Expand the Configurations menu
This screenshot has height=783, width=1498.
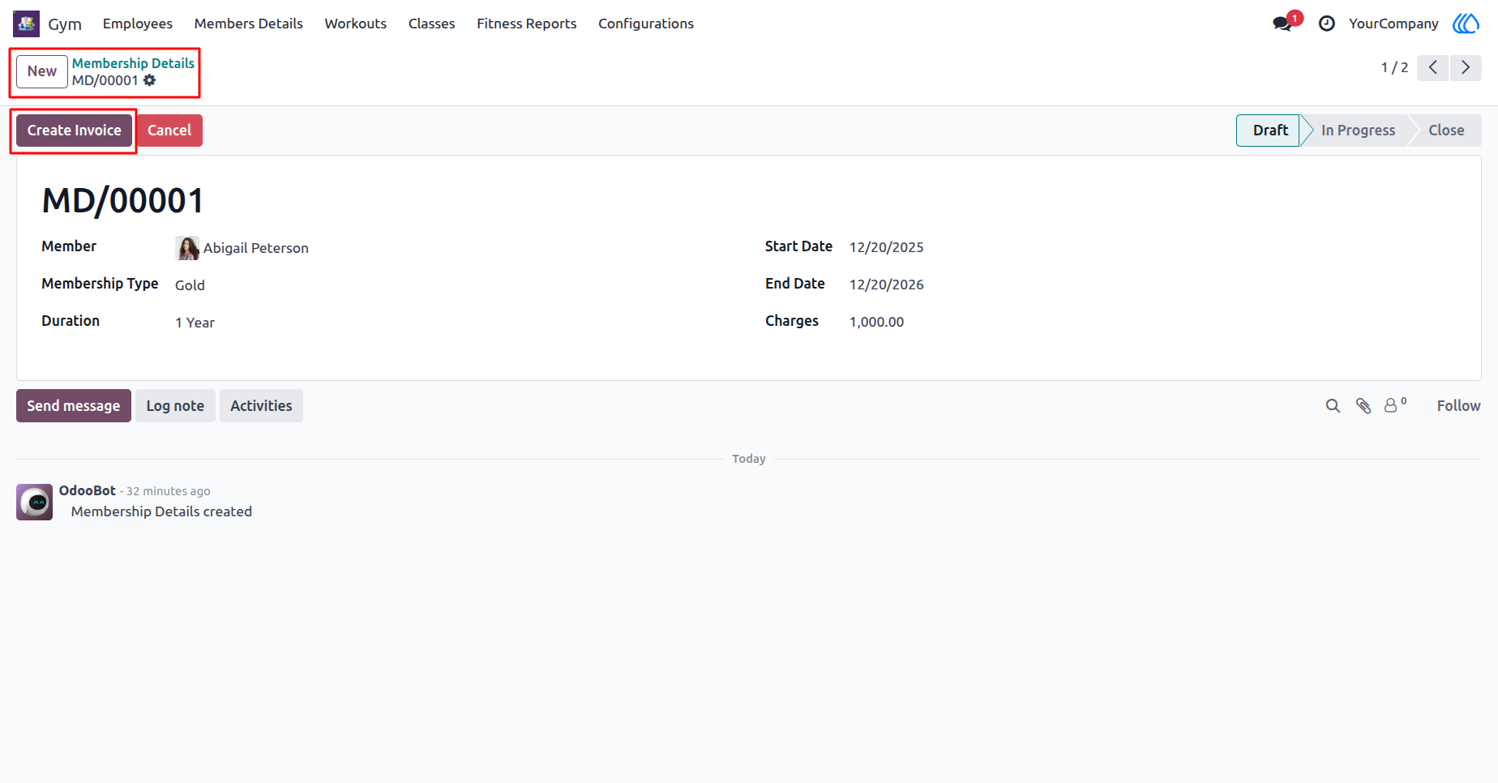[x=646, y=24]
